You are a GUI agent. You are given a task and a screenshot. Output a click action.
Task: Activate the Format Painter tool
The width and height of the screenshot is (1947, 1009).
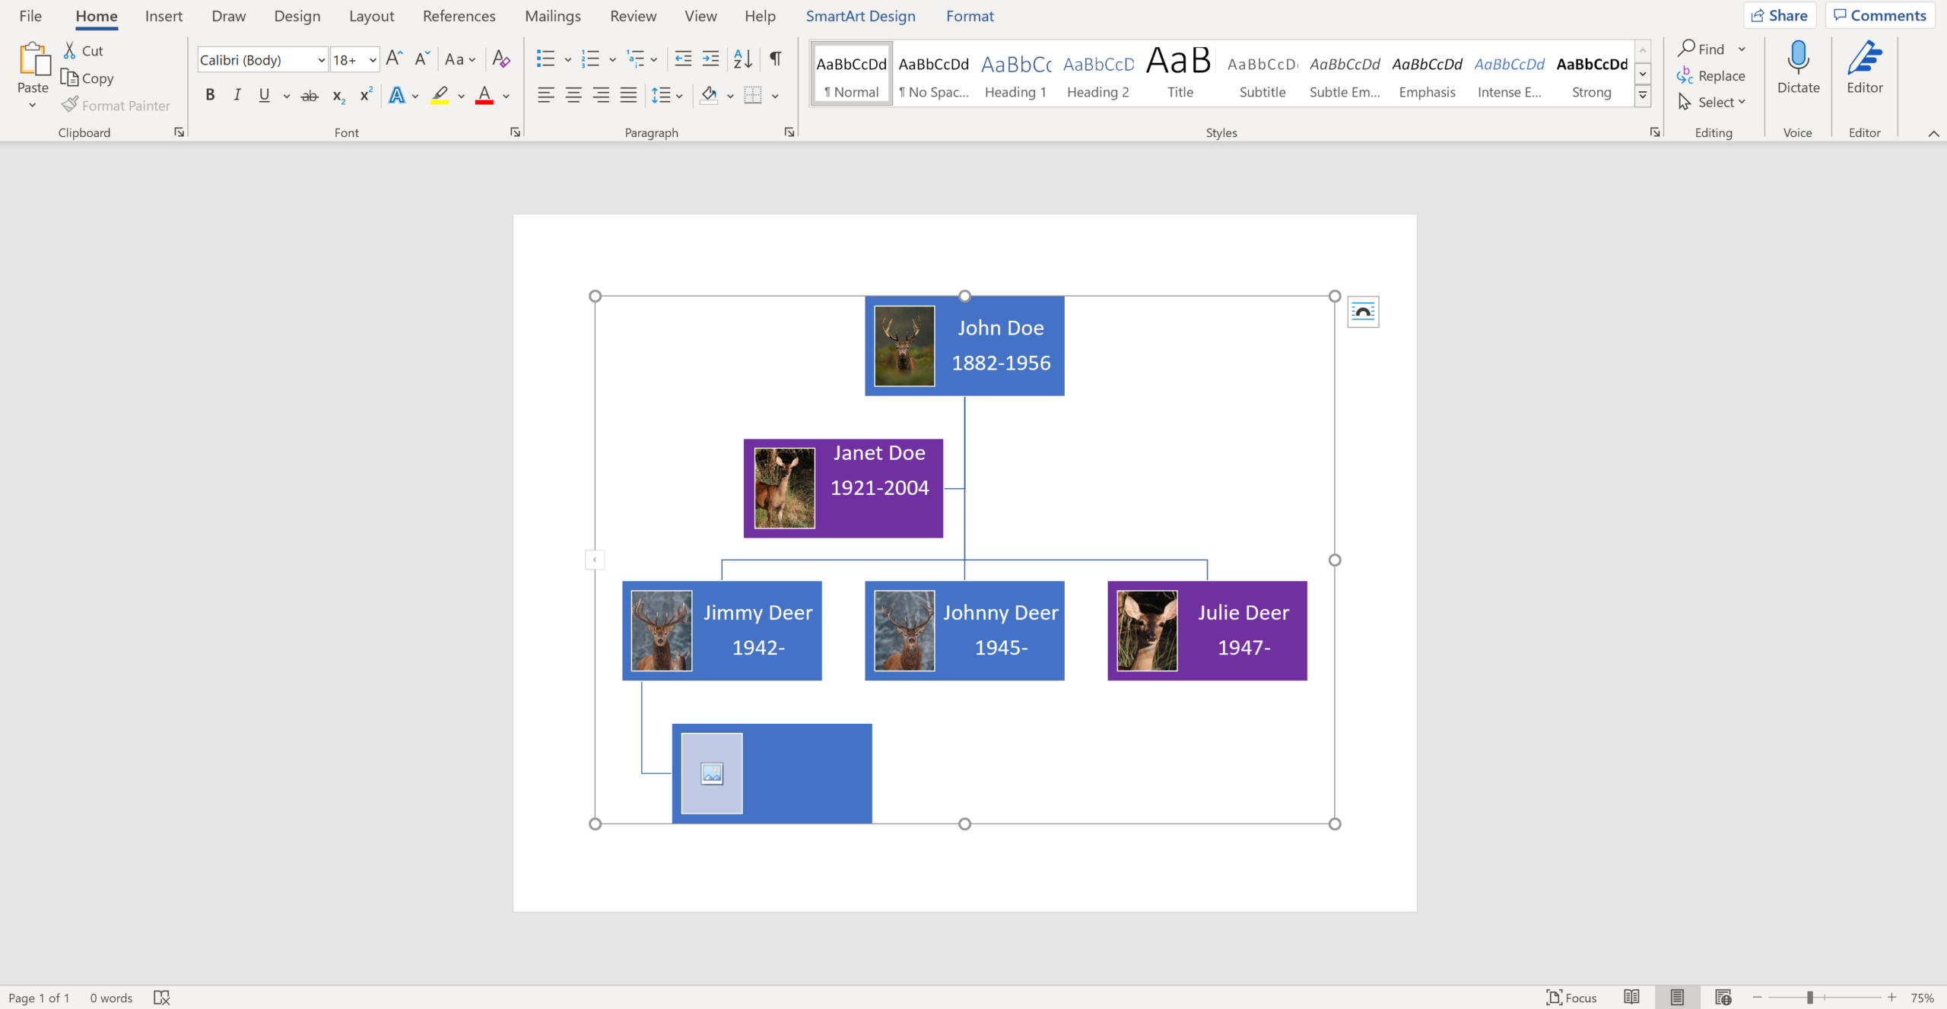116,105
